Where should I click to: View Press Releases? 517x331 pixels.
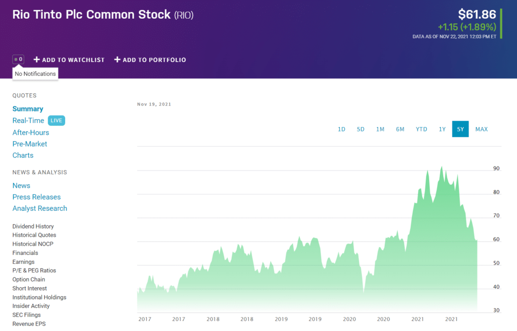[36, 197]
